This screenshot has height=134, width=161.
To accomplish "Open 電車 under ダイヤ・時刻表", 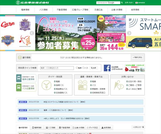I will point(57,81).
